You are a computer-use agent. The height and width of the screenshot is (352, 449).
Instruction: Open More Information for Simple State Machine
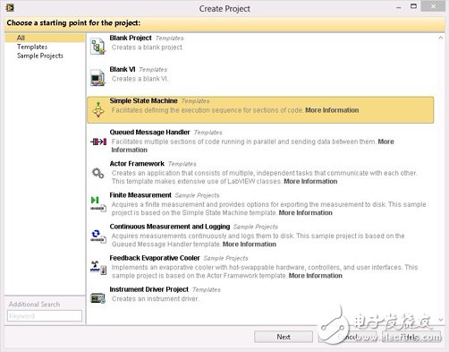[332, 110]
